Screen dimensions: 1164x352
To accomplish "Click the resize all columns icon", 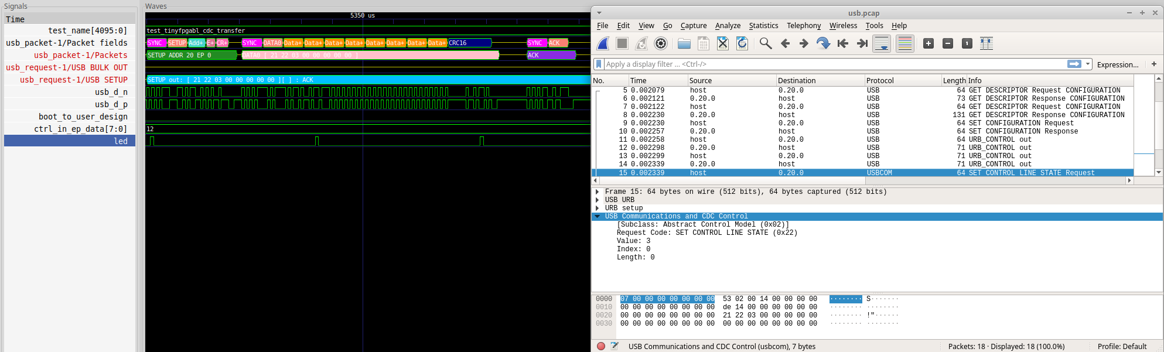I will tap(987, 43).
